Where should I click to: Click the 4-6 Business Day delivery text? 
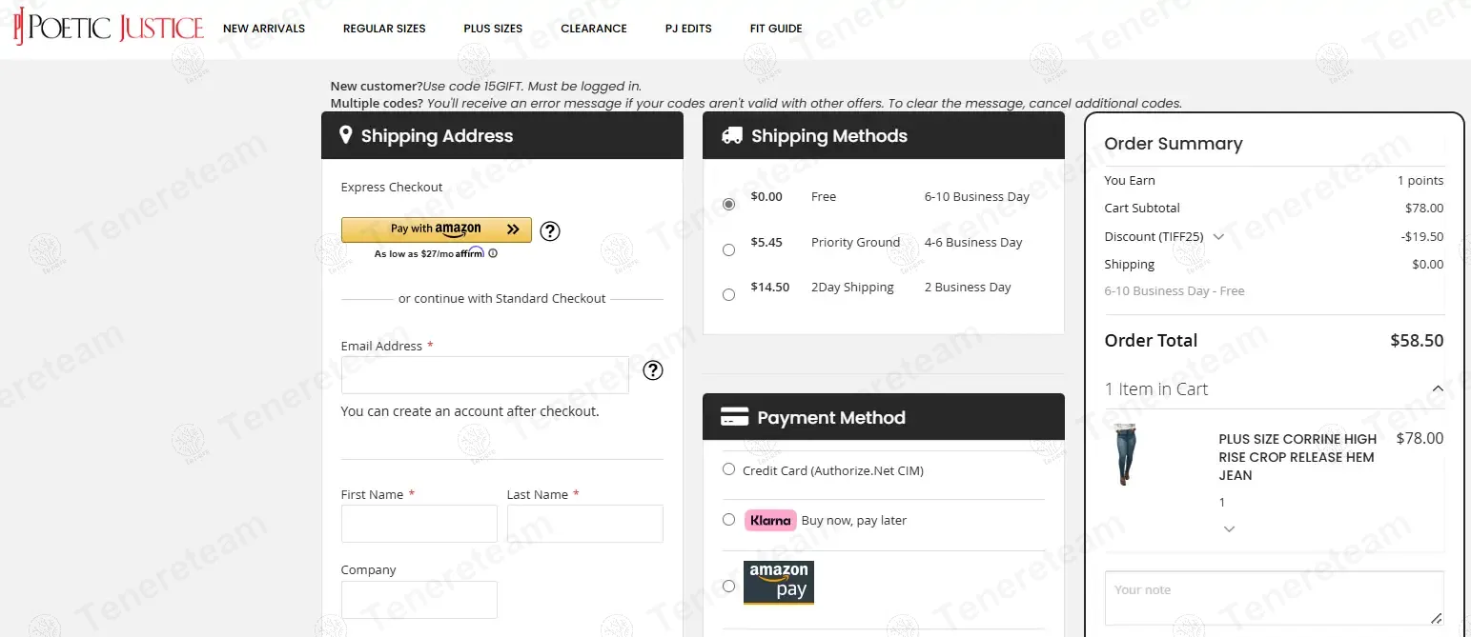[973, 242]
